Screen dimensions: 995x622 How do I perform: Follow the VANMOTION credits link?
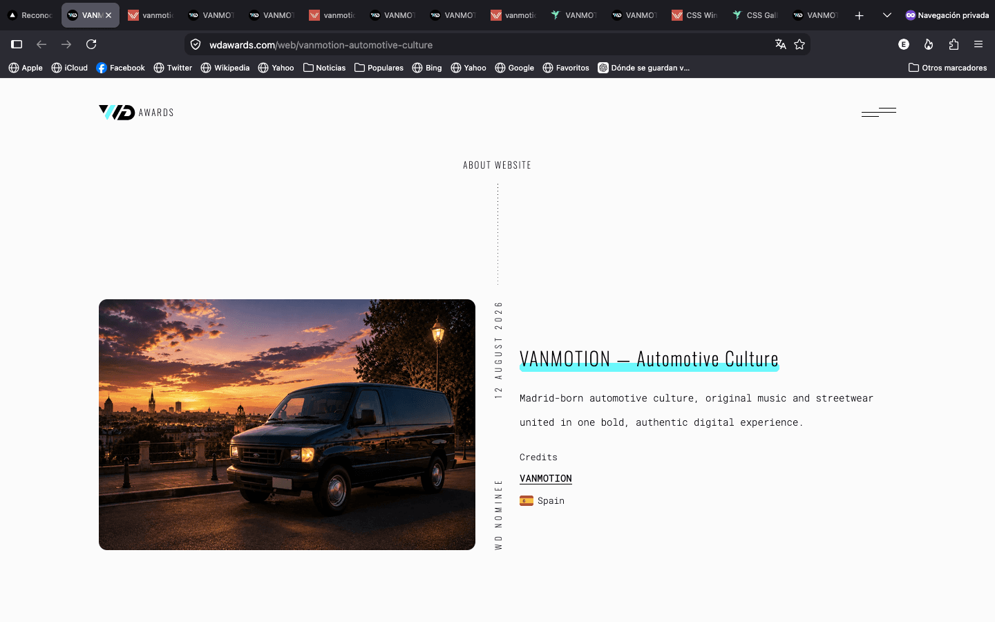click(546, 478)
